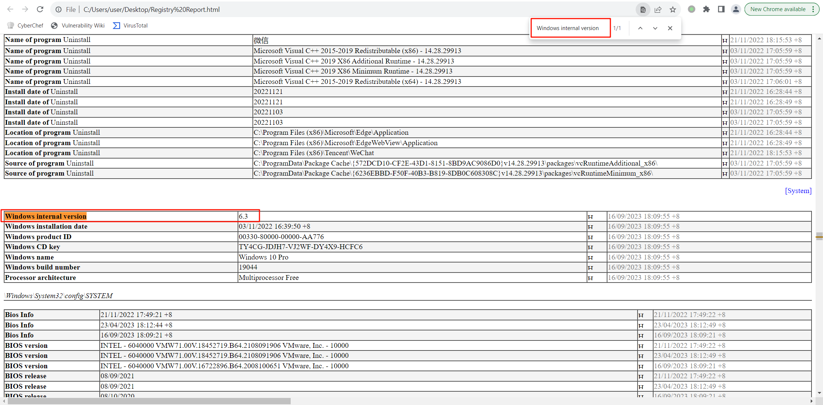Screen dimensions: 823x405
Task: Click the 微信 program name cell
Action: pos(487,40)
